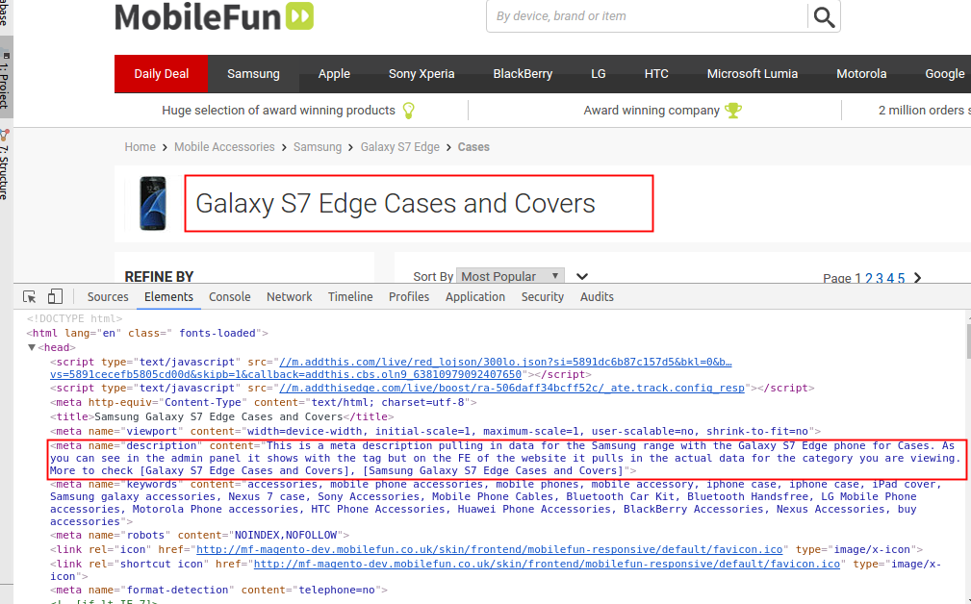Viewport: 971px width, 604px height.
Task: Open the Google navigation menu
Action: point(944,74)
